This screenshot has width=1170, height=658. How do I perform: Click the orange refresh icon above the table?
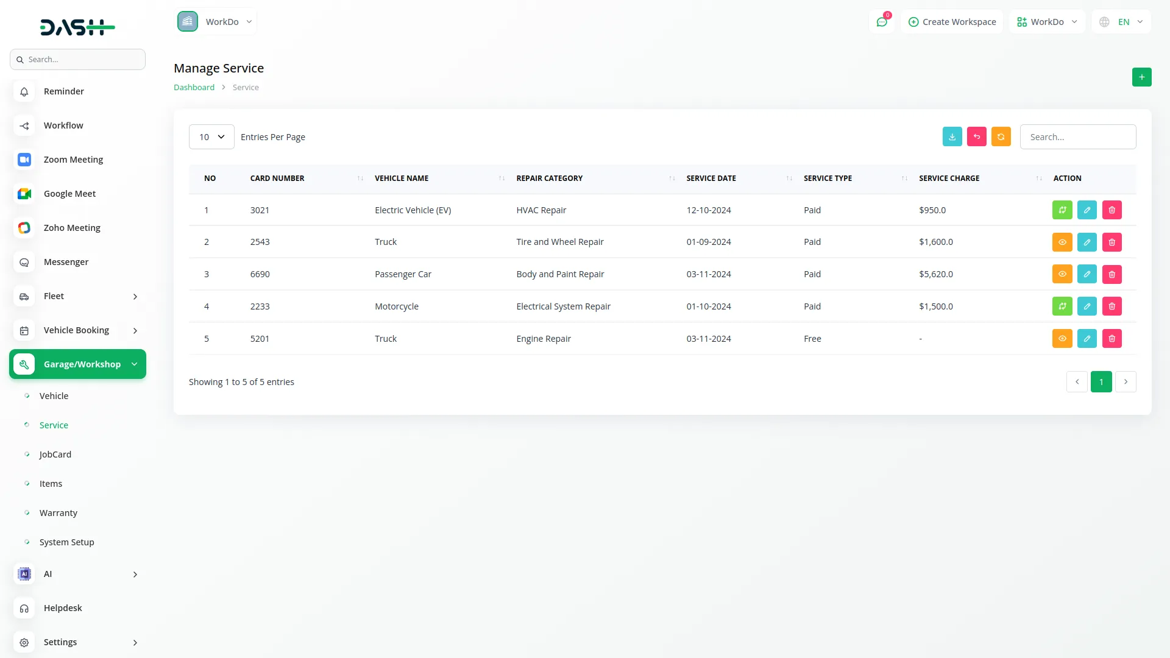coord(1001,136)
